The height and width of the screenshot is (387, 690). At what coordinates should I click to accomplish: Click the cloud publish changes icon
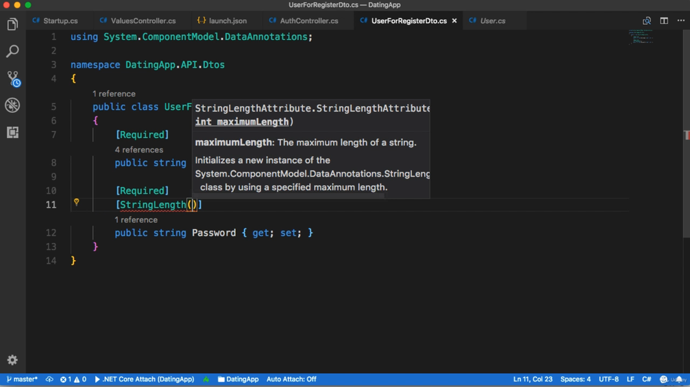(49, 379)
